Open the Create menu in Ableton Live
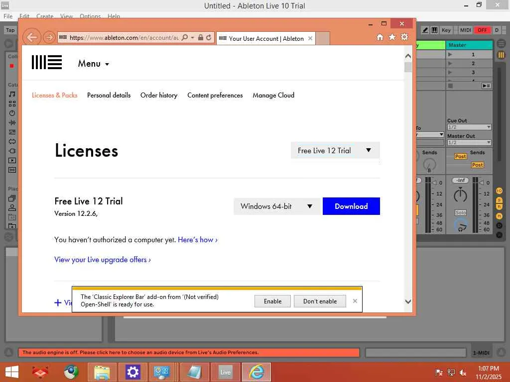Image resolution: width=510 pixels, height=382 pixels. (x=45, y=16)
